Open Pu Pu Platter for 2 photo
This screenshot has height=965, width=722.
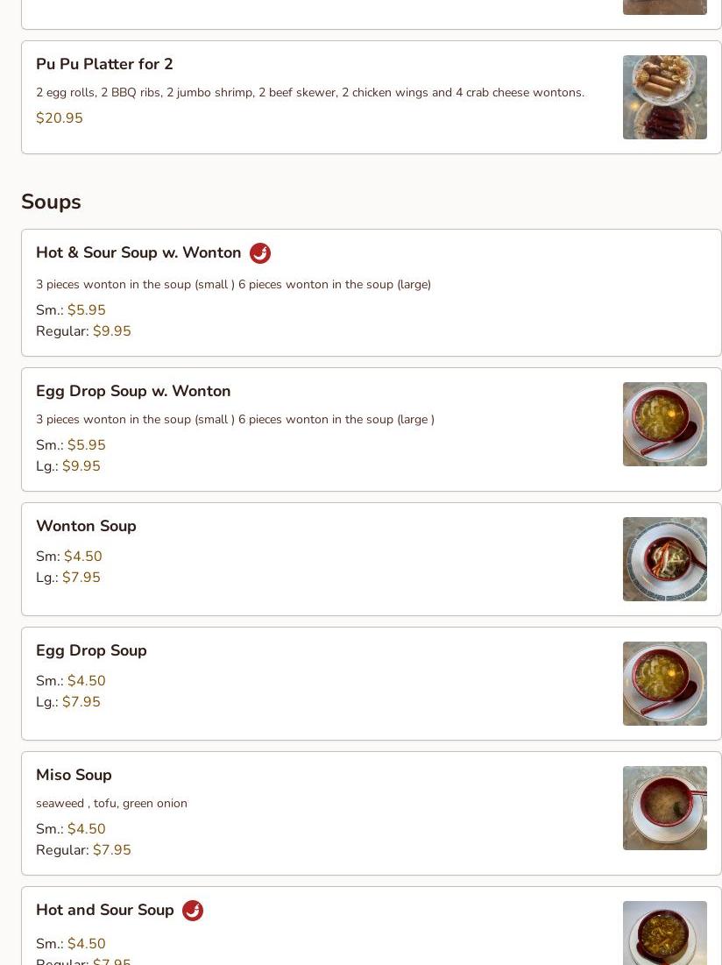point(664,97)
